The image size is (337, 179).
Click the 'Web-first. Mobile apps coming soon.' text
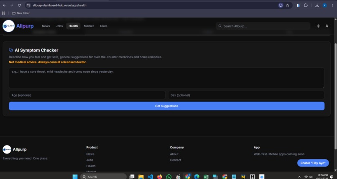pos(279,154)
